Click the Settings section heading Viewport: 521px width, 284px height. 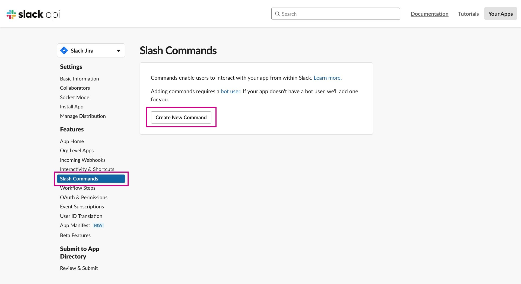click(x=71, y=67)
